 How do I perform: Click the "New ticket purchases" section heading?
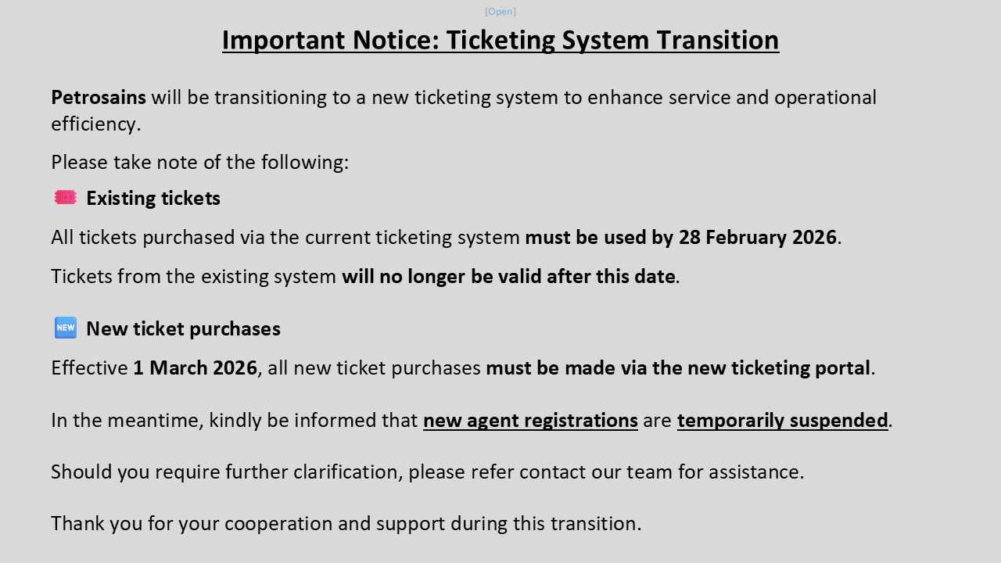183,329
